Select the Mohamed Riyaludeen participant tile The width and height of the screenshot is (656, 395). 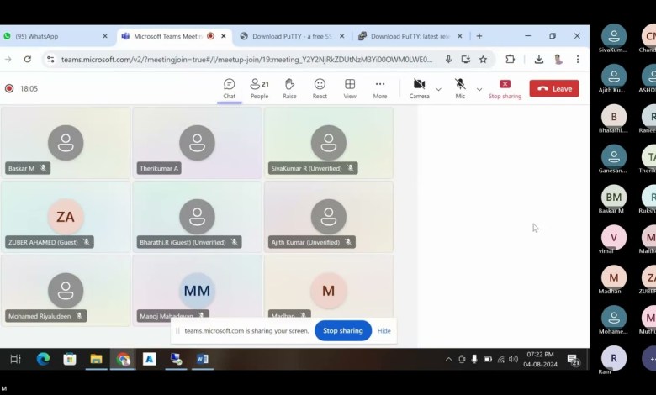(x=66, y=291)
